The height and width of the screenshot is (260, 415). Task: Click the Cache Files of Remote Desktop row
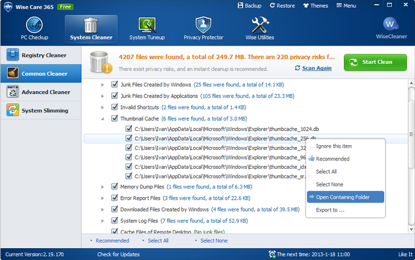click(x=173, y=232)
